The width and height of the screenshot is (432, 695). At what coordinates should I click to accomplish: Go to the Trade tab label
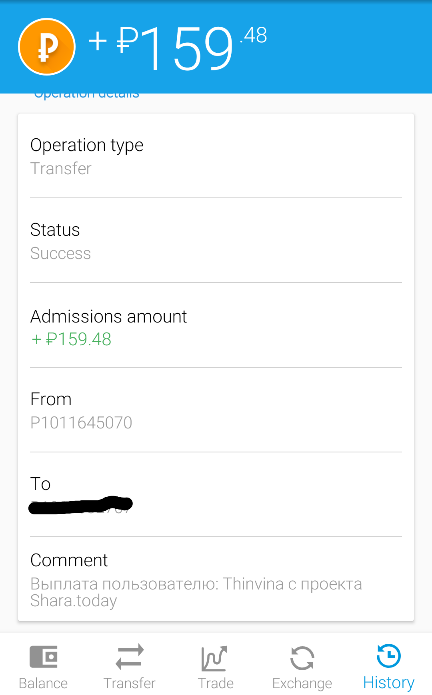click(x=216, y=683)
